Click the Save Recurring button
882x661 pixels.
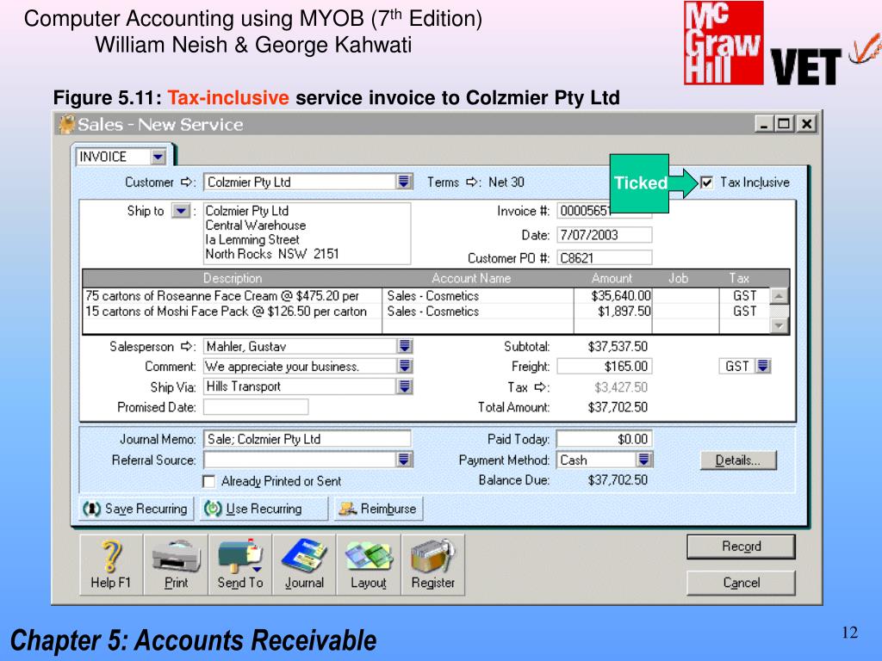point(136,509)
